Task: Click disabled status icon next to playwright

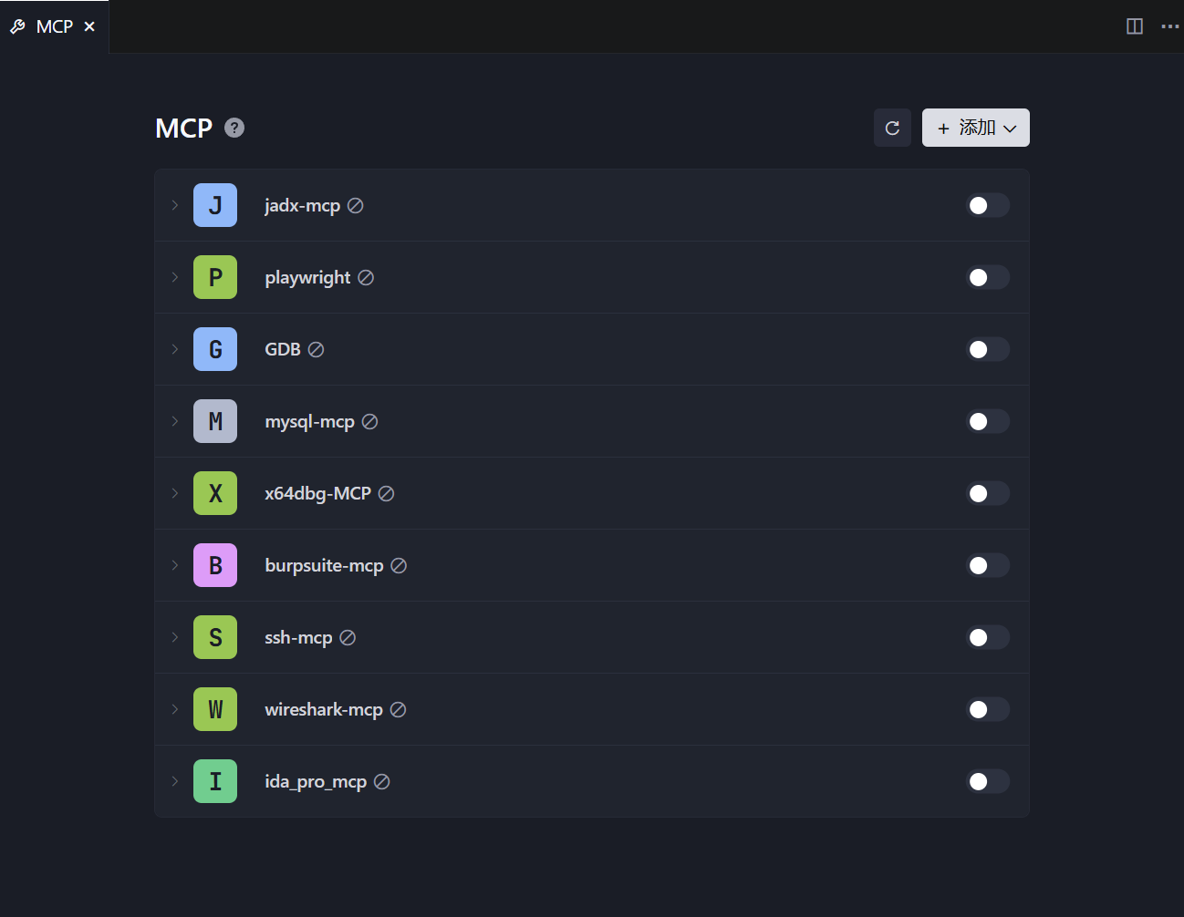Action: 366,278
